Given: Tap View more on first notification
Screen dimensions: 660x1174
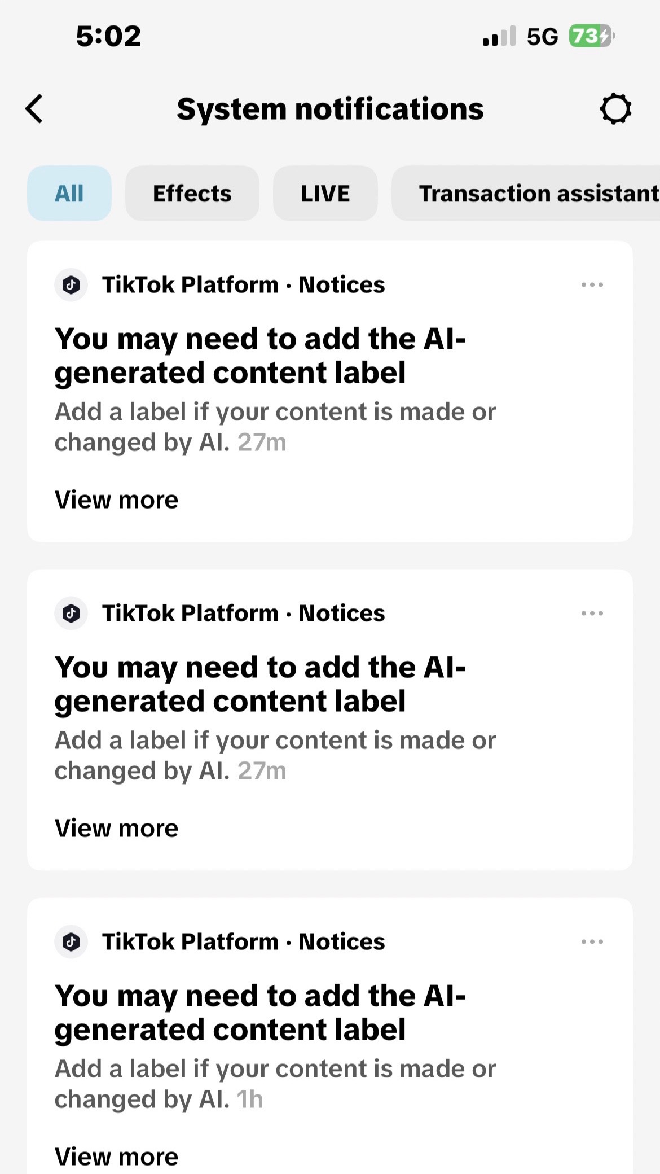Looking at the screenshot, I should point(116,500).
